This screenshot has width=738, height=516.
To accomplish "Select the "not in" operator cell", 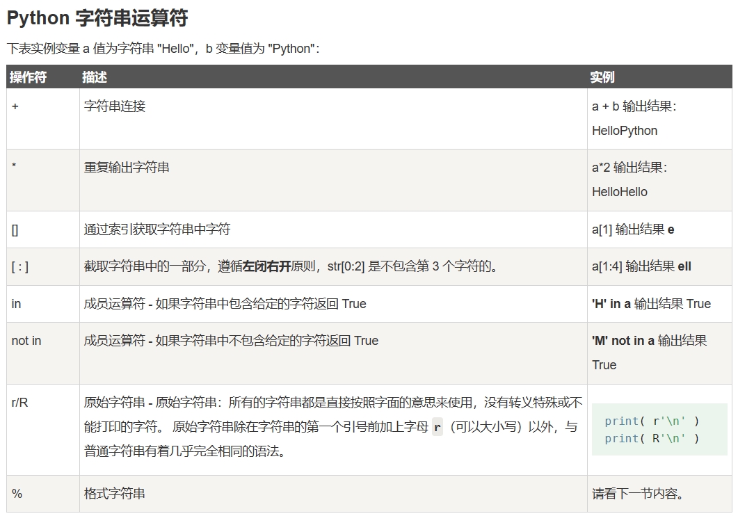I will click(x=26, y=341).
